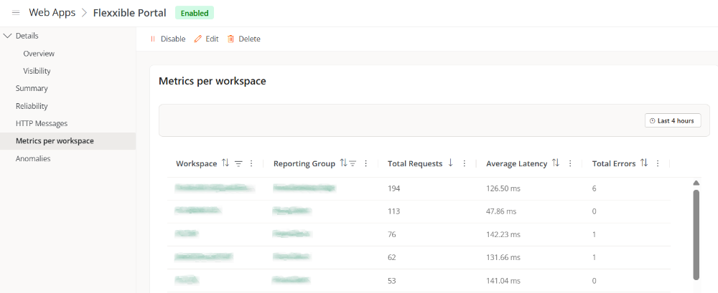This screenshot has height=293, width=718.
Task: Click the Disable button label
Action: point(173,39)
